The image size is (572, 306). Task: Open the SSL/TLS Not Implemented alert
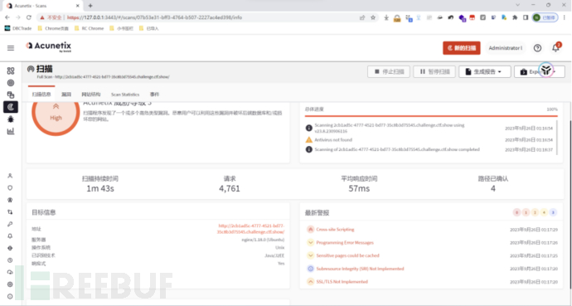342,282
